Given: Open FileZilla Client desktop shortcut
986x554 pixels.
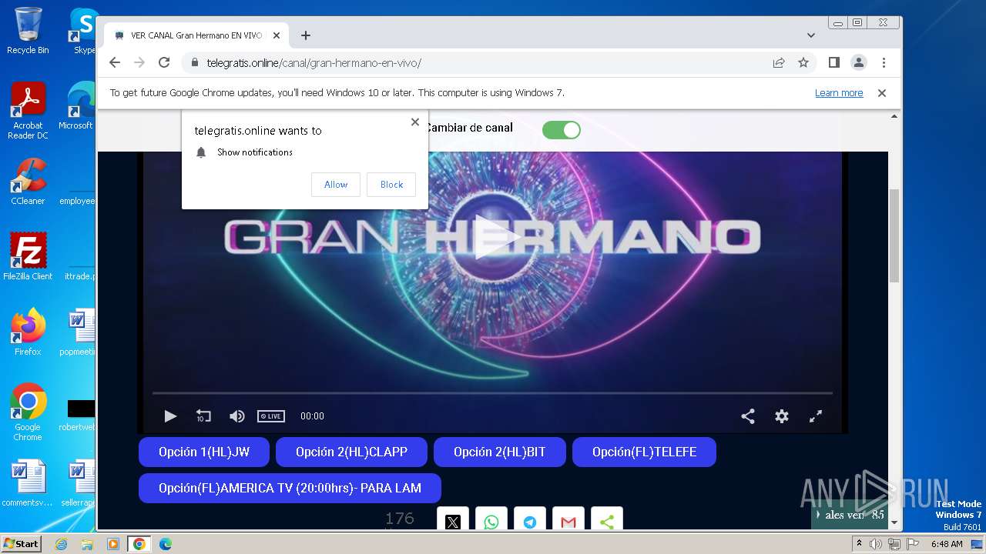Looking at the screenshot, I should coord(28,256).
